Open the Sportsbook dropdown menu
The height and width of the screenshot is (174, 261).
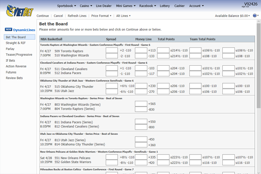click(67, 6)
